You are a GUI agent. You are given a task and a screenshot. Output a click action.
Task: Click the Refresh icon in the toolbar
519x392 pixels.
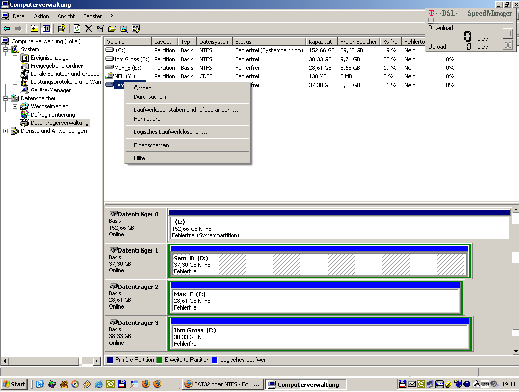pyautogui.click(x=77, y=29)
